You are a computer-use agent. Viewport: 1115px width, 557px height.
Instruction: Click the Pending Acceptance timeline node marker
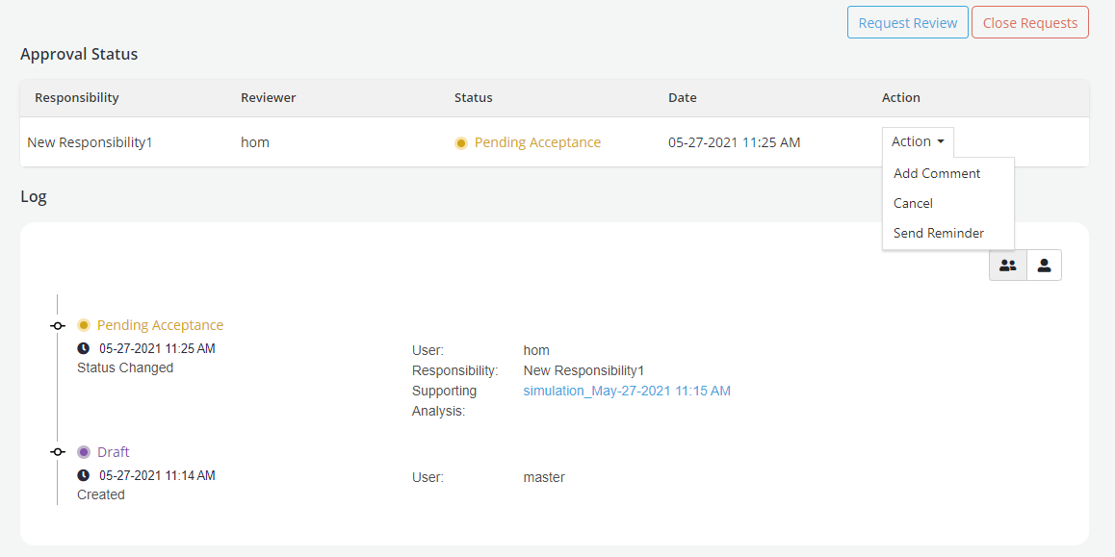pos(58,326)
